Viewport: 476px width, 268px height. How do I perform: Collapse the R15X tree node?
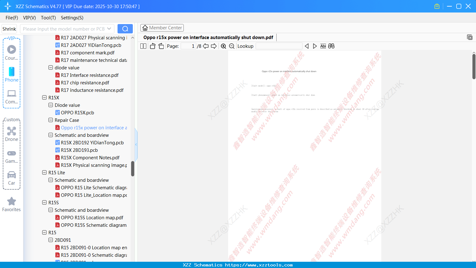(x=44, y=97)
